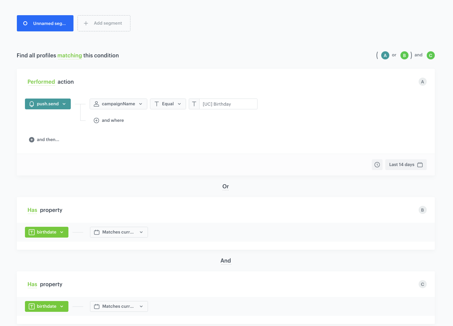Image resolution: width=453 pixels, height=326 pixels.
Task: Click the [UC] Birthday value field
Action: [x=228, y=104]
